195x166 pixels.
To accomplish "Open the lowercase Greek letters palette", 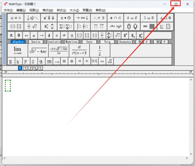I will click(x=149, y=18).
